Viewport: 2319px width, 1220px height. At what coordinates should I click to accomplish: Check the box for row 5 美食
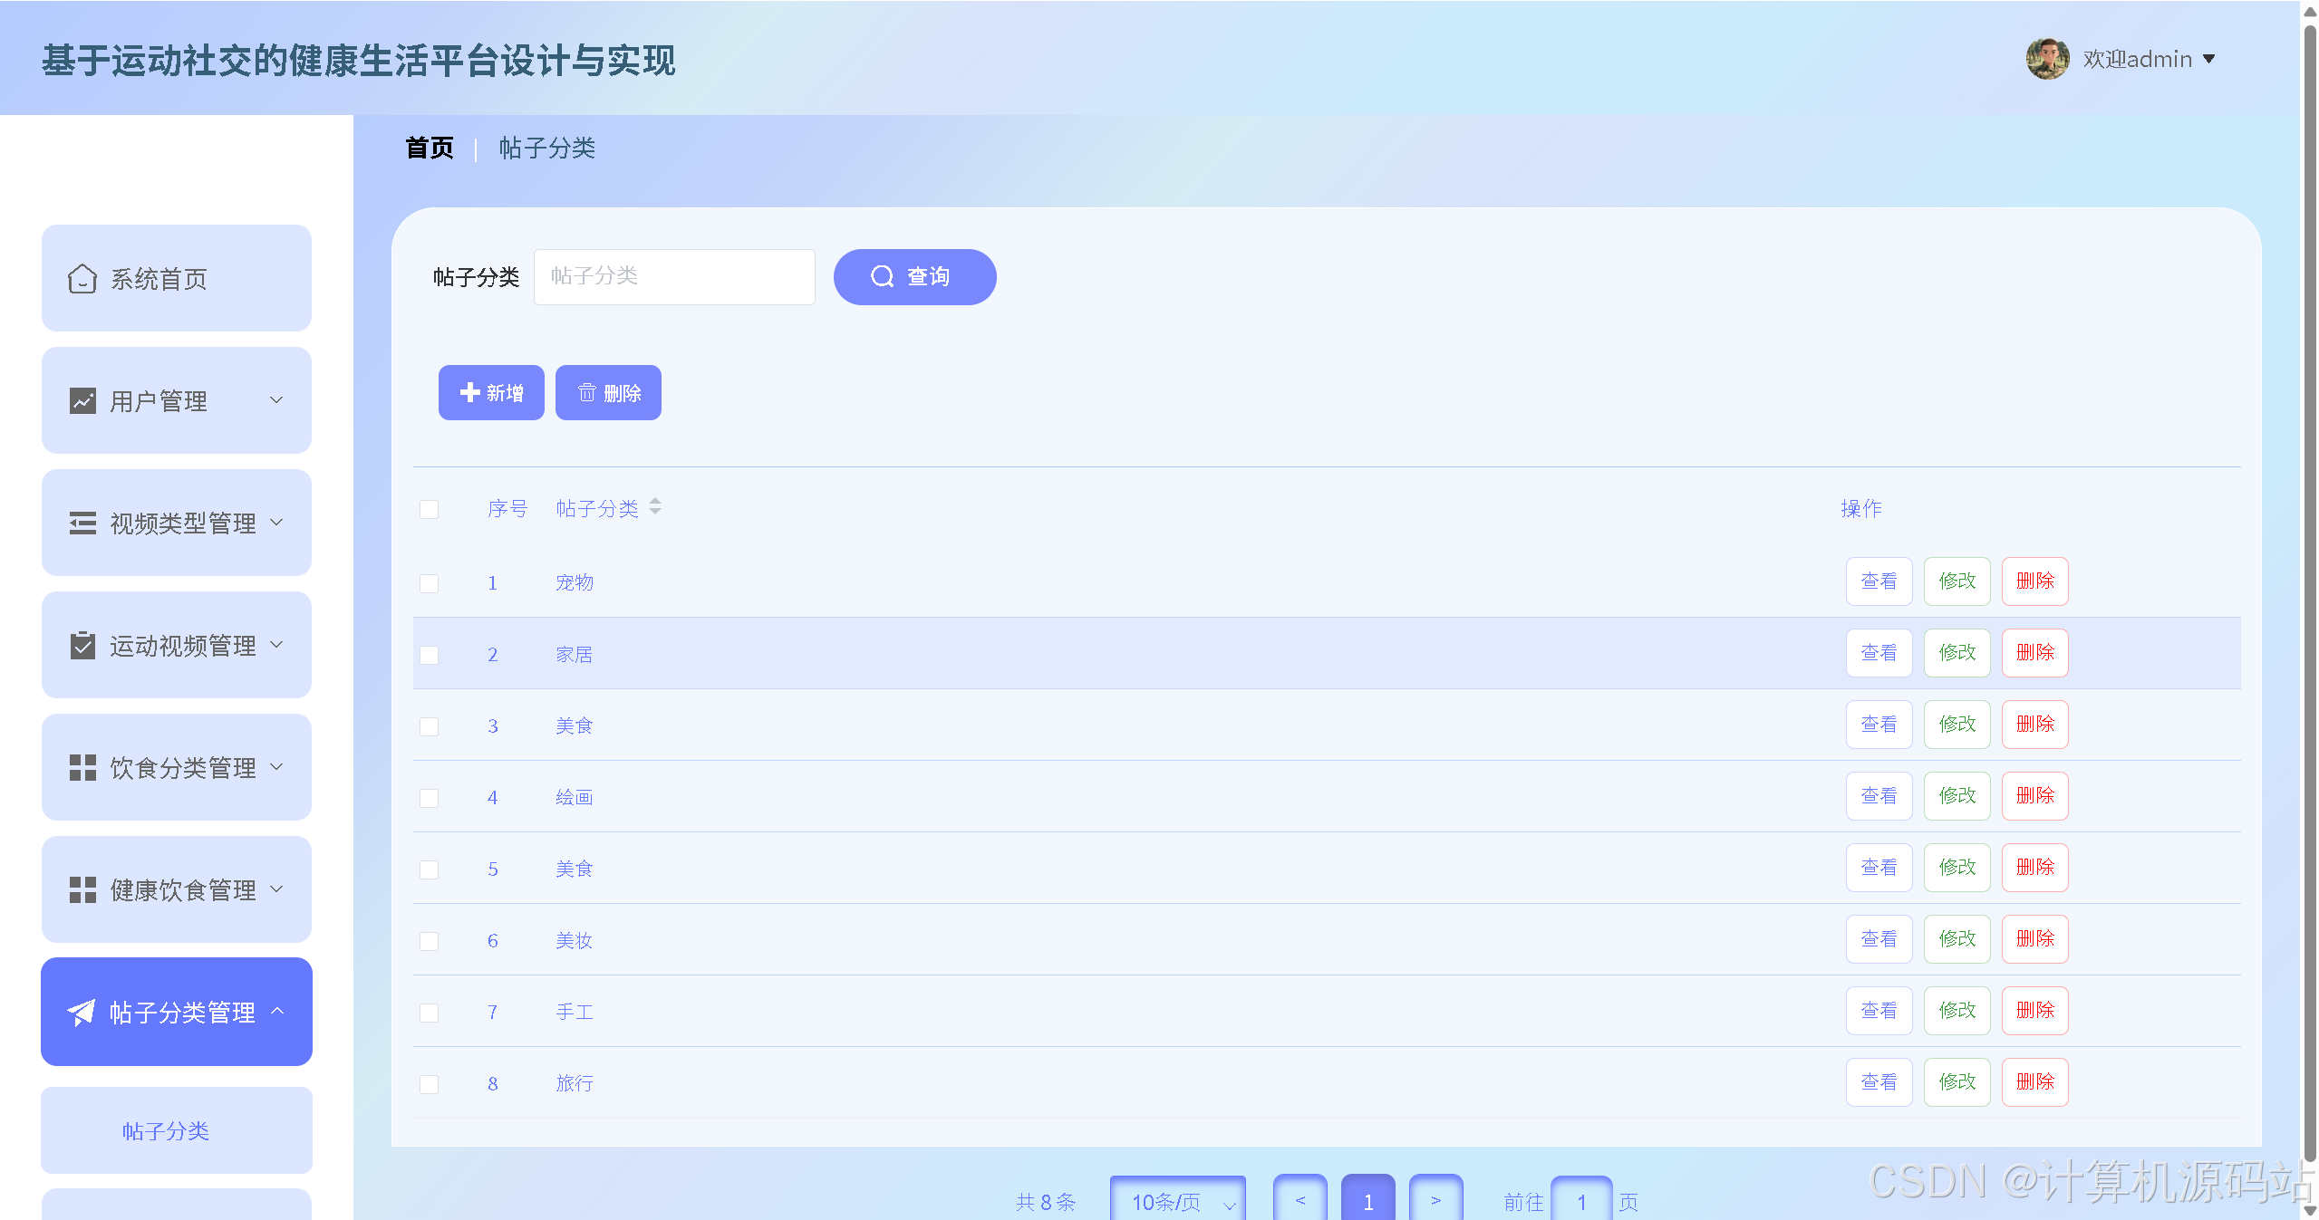[x=430, y=869]
